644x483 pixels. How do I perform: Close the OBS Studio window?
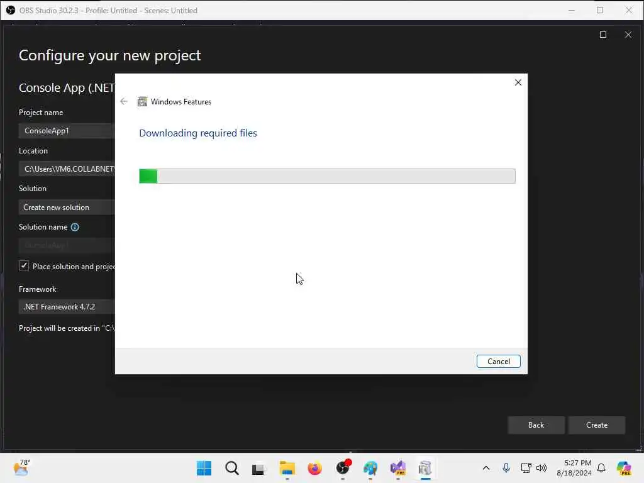click(x=629, y=10)
